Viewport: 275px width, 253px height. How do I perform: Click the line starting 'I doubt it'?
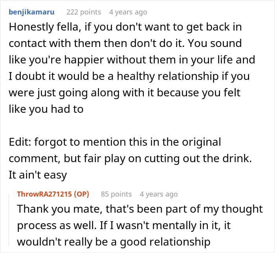point(129,76)
